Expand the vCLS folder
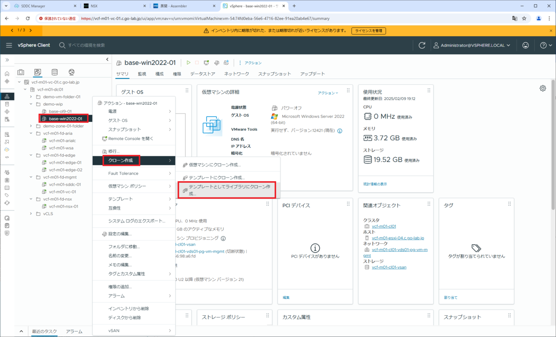Screen dimensions: 556x337 coord(31,214)
